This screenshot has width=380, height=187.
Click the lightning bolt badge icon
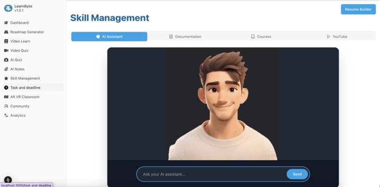point(8,180)
